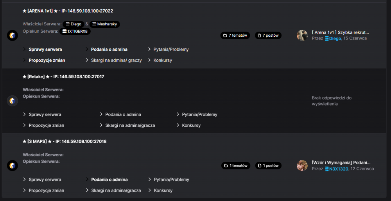Open Sprawy serwera subforum under ARENA 1v1

[45, 49]
